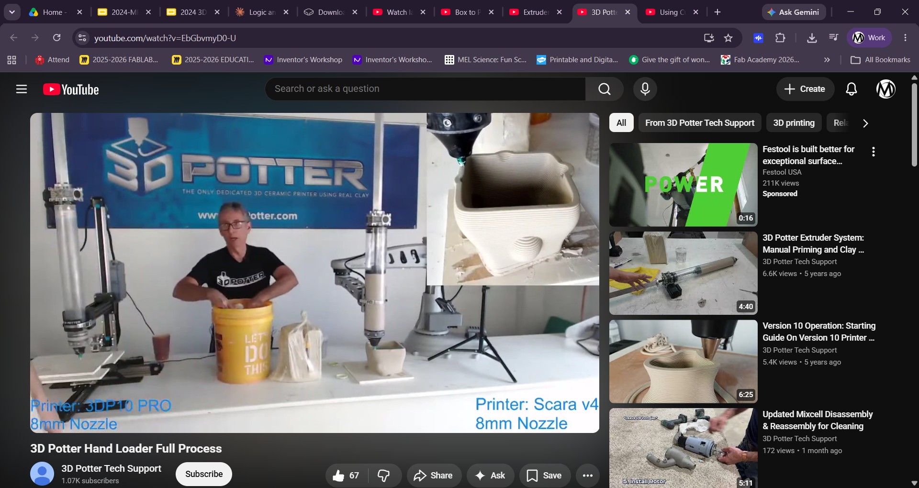This screenshot has height=488, width=919.
Task: Switch to the Downlo tab
Action: 331,12
